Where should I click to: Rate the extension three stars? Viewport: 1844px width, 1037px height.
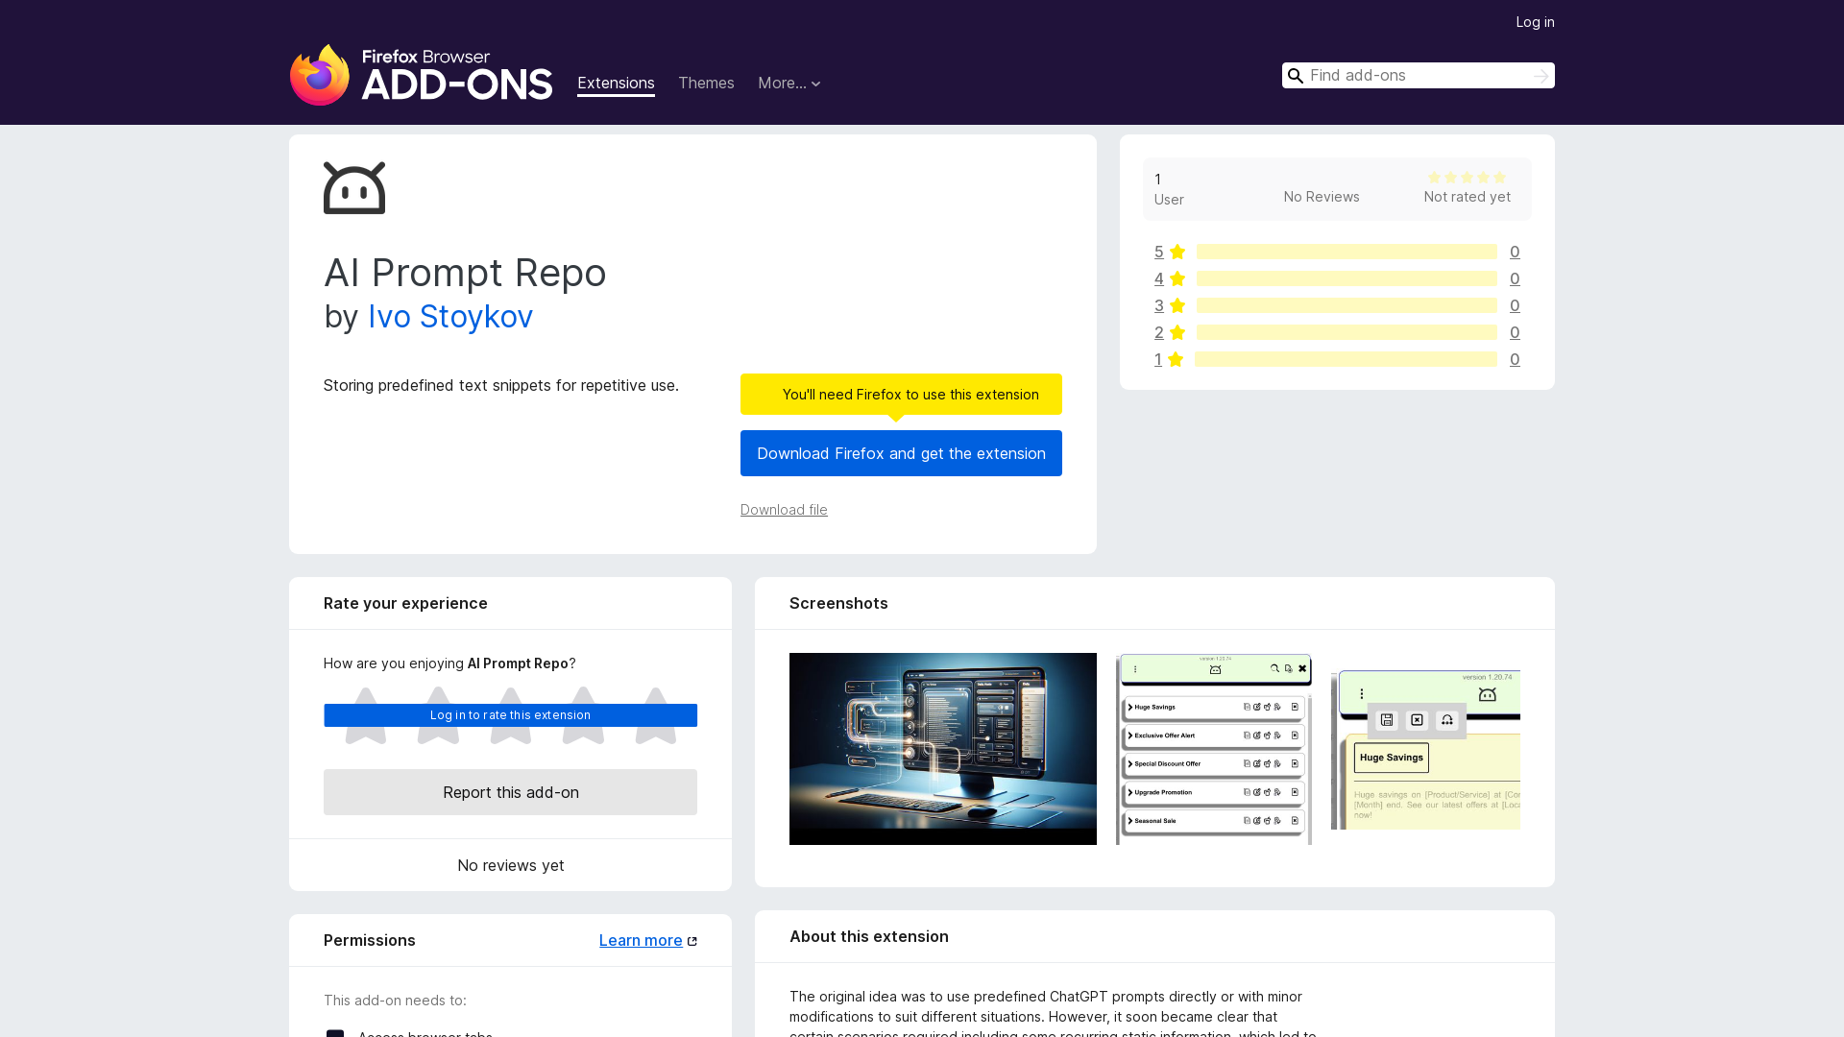tap(511, 715)
